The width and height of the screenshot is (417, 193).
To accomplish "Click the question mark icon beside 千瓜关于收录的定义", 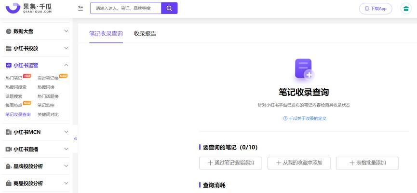I will click(285, 119).
